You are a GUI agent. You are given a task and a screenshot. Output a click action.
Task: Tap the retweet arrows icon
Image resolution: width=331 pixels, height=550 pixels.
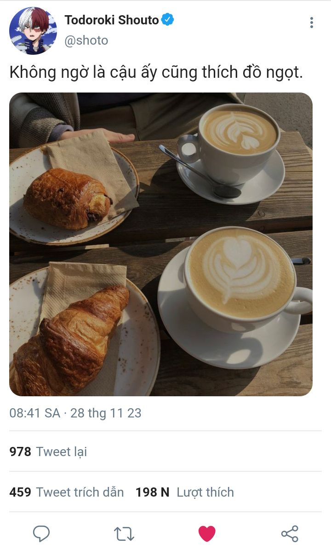click(x=124, y=534)
